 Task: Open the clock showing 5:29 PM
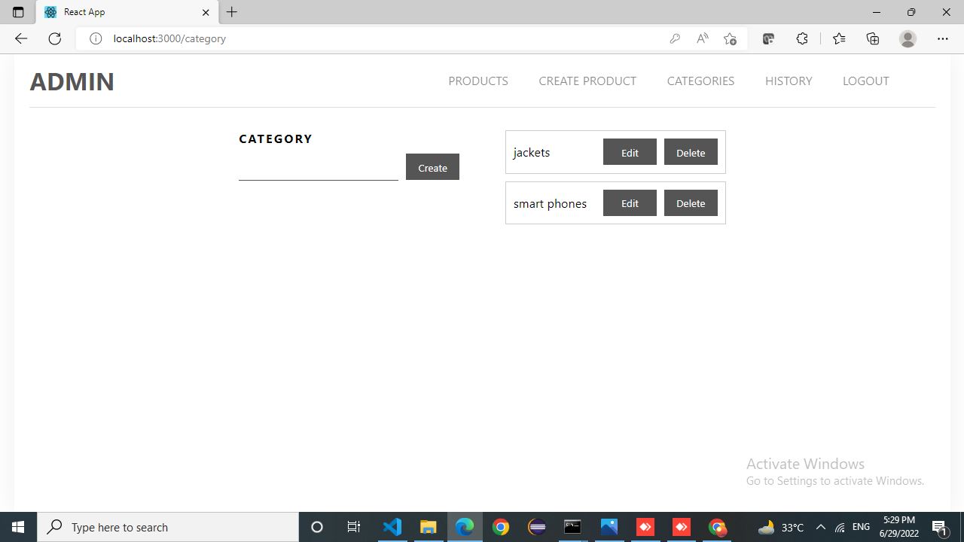point(898,527)
